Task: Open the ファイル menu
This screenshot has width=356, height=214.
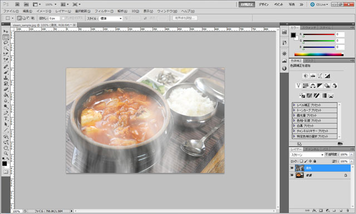Action: (11, 11)
